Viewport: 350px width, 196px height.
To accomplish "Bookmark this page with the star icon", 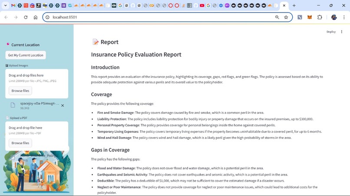I will pyautogui.click(x=286, y=17).
